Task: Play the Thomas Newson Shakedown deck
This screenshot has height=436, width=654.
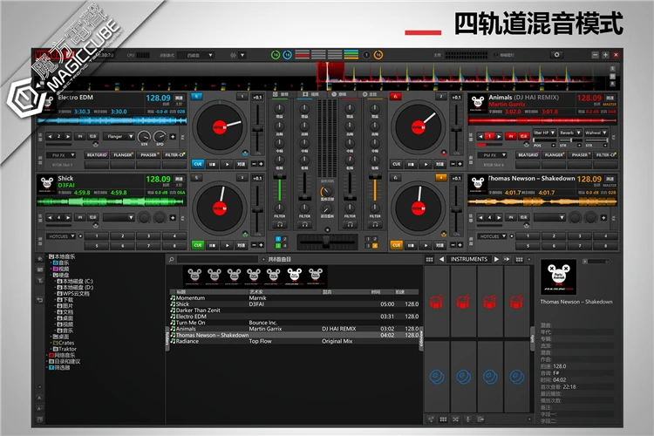Action: point(426,245)
